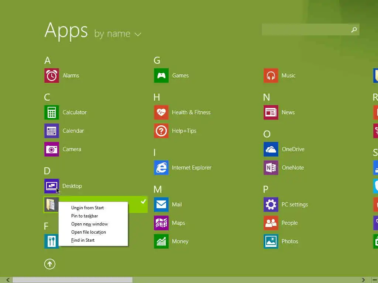The height and width of the screenshot is (283, 378).
Task: Click the letter 'O' group header
Action: [x=267, y=134]
